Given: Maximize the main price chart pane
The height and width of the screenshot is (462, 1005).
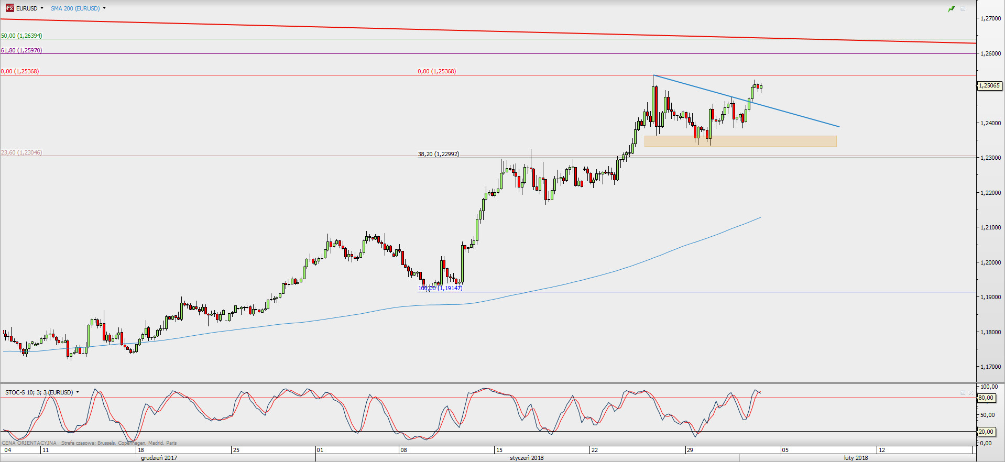Looking at the screenshot, I should tap(963, 9).
